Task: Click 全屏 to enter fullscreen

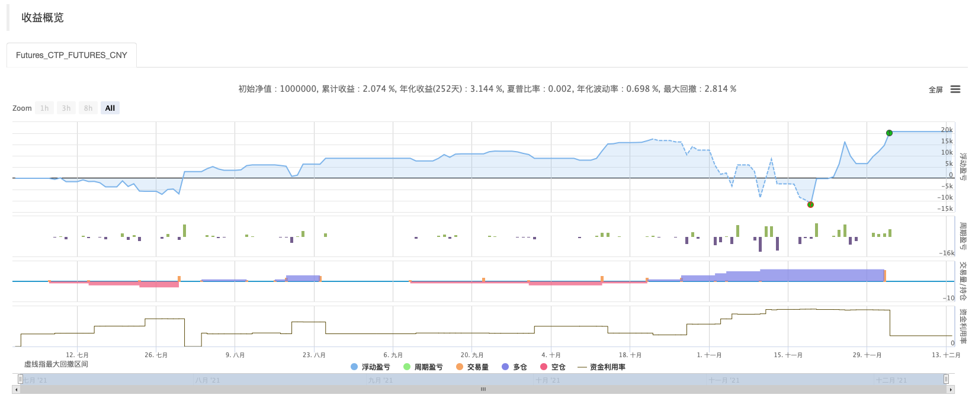Action: pos(935,90)
